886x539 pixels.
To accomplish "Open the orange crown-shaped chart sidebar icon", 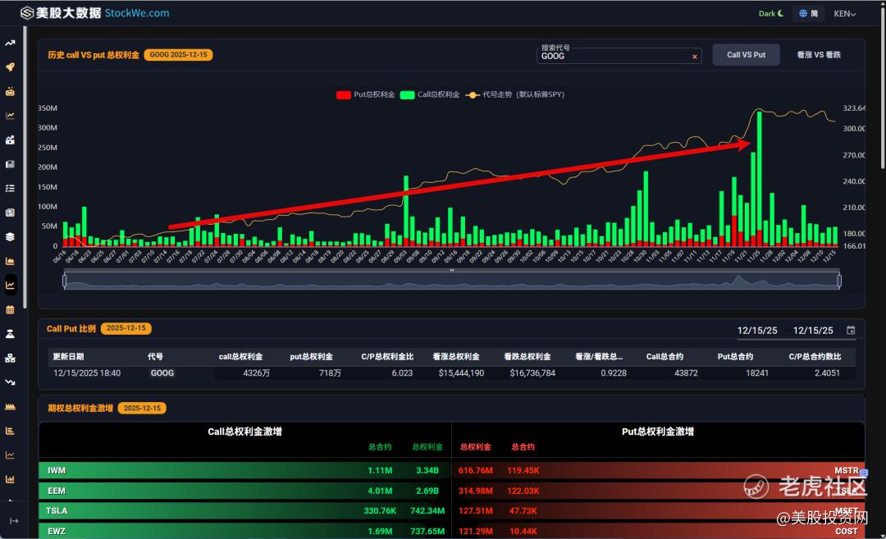I will (x=10, y=407).
